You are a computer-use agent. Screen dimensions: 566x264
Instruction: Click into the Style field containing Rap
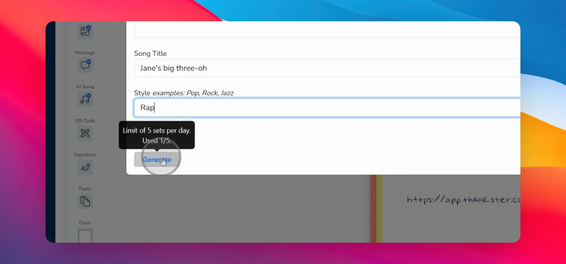(327, 108)
